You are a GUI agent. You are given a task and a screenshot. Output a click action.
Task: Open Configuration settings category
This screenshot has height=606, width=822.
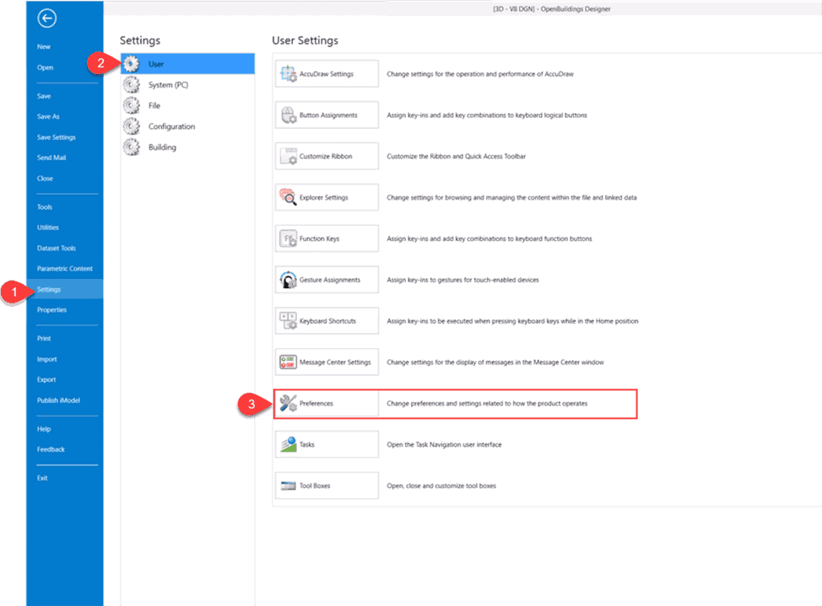[x=171, y=126]
